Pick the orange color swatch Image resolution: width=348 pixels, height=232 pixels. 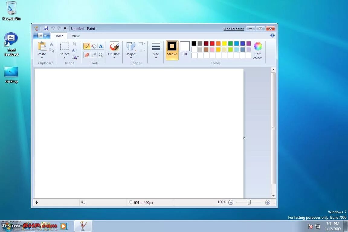[218, 43]
